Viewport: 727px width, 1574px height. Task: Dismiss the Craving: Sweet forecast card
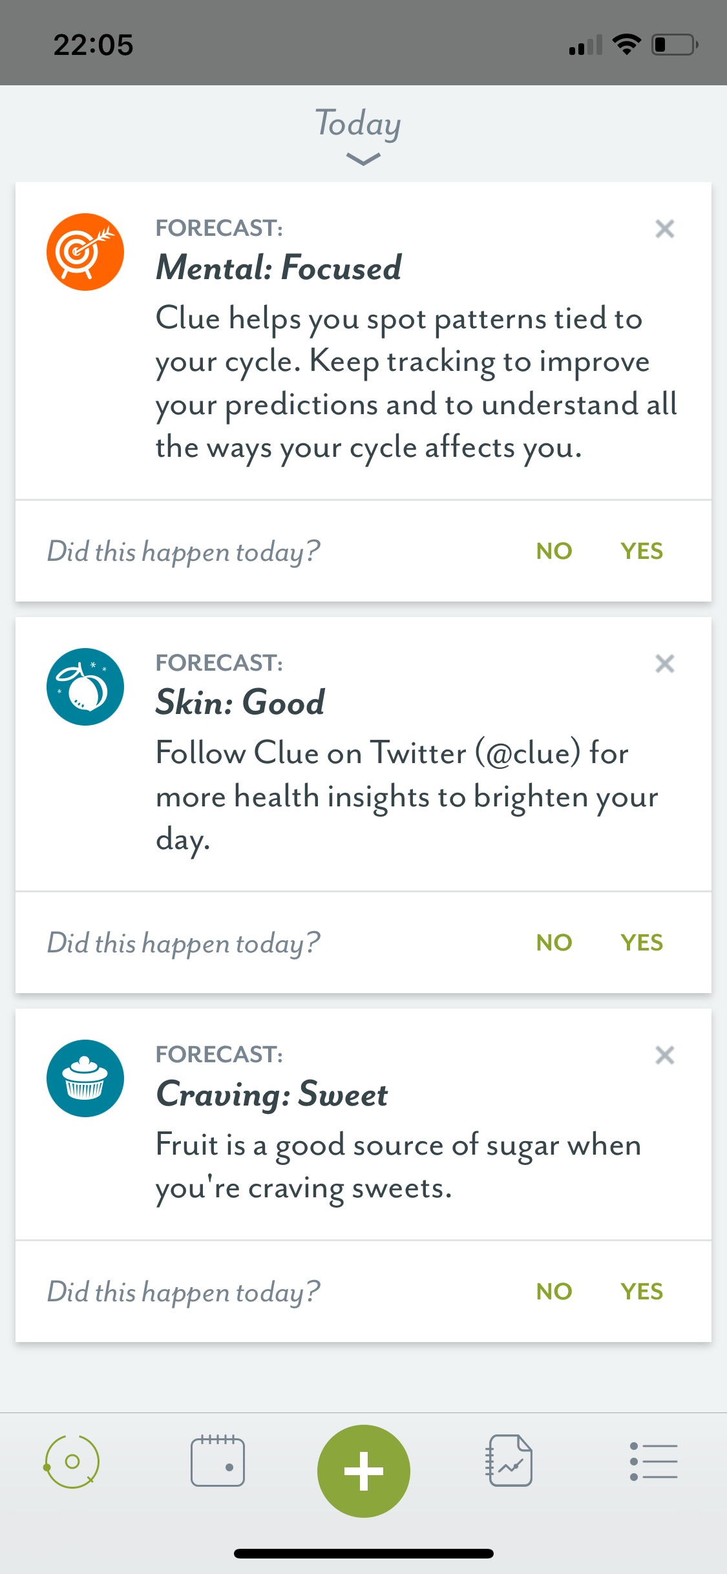tap(664, 1055)
